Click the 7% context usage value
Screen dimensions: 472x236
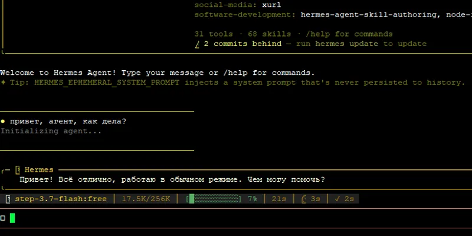[x=253, y=199]
